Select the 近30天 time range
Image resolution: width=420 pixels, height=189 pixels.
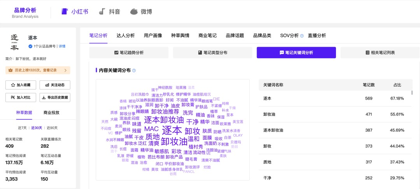pyautogui.click(x=37, y=128)
